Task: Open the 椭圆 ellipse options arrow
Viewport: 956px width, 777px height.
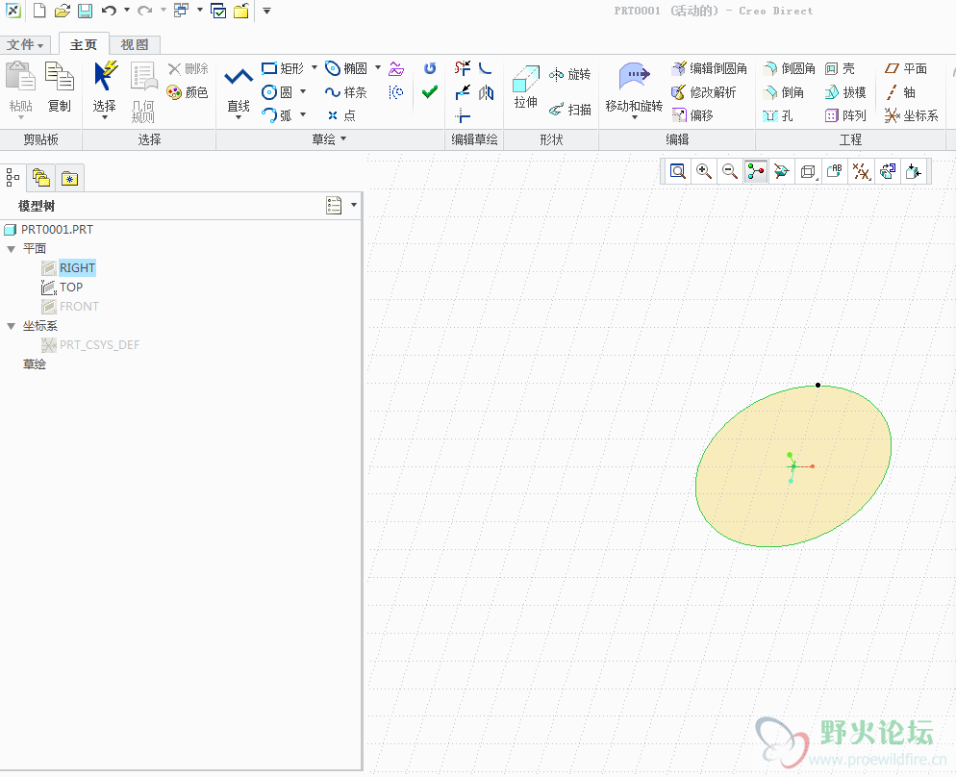Action: [378, 67]
